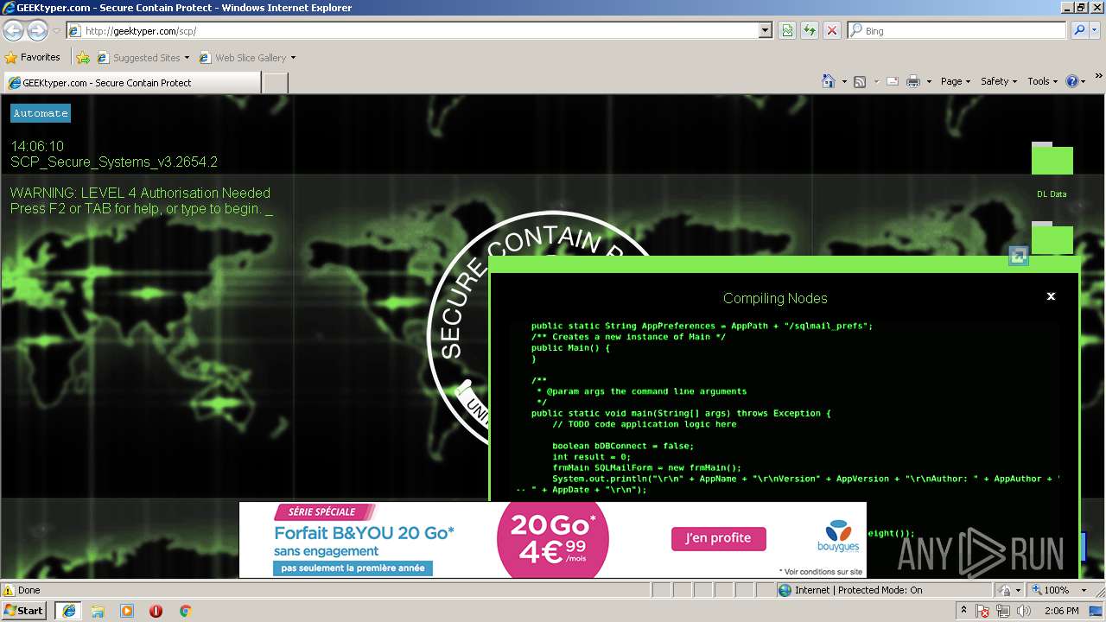The width and height of the screenshot is (1106, 622).
Task: Click the Show Desktop button
Action: 1096,611
